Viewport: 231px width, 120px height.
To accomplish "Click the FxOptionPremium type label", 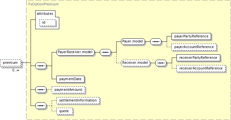I will click(43, 4).
